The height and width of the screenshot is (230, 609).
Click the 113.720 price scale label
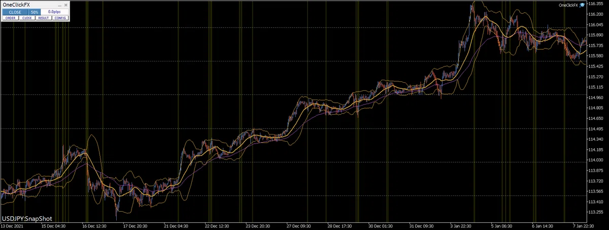596,181
